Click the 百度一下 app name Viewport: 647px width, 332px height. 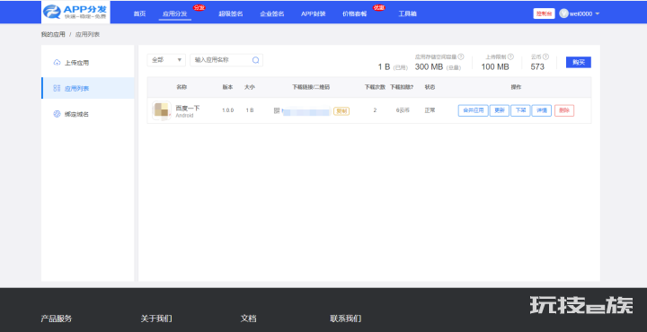click(x=188, y=108)
